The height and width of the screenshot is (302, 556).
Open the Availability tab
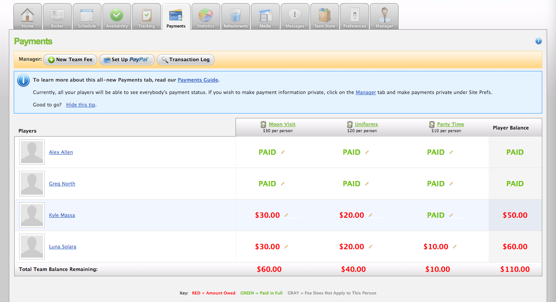coord(117,16)
